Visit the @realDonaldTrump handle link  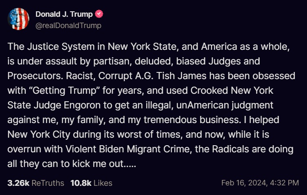point(69,26)
